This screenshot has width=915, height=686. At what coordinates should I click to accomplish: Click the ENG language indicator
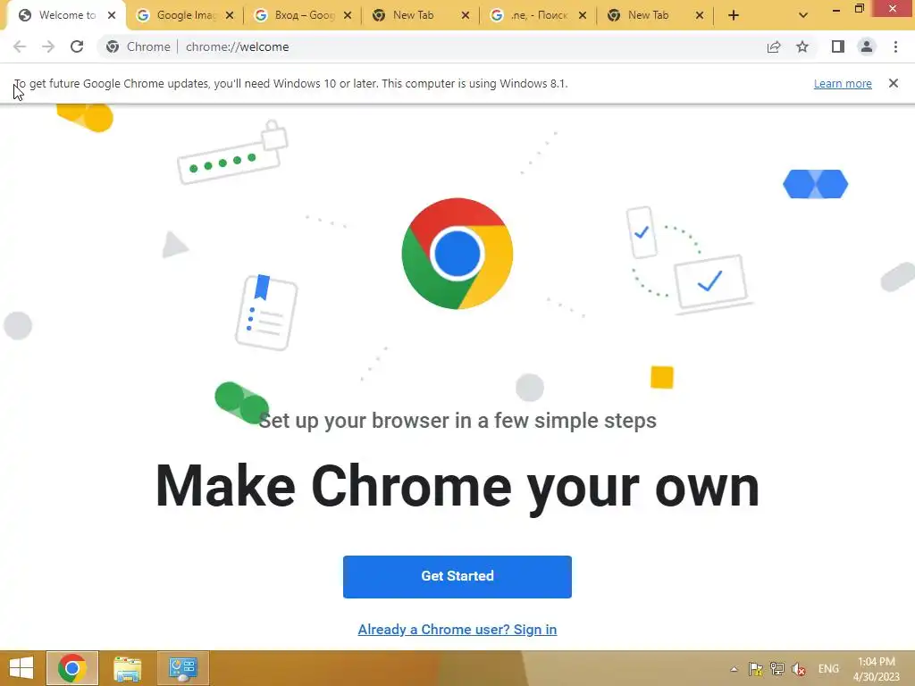pos(828,668)
